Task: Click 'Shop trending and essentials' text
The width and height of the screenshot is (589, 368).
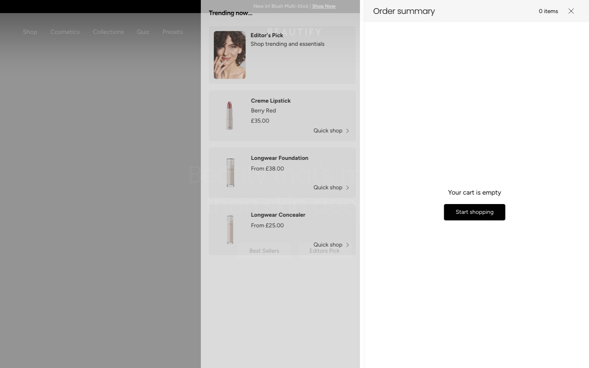Action: pyautogui.click(x=288, y=44)
